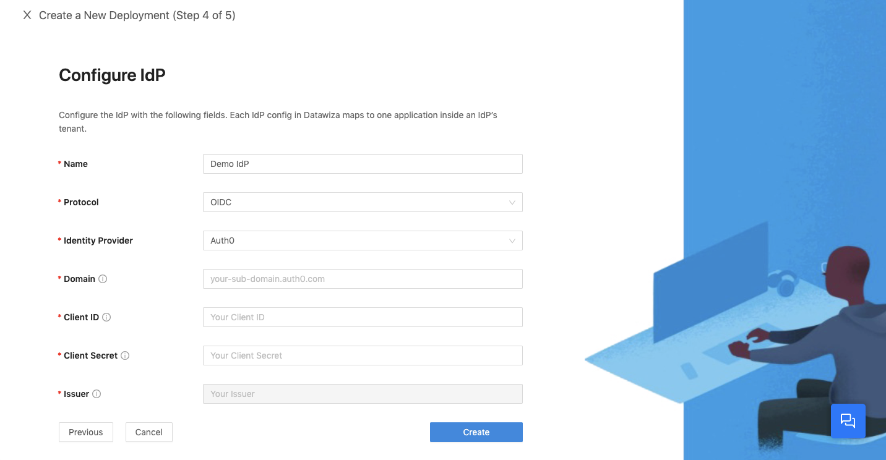Close the Create a New Deployment wizard
This screenshot has width=886, height=460.
click(x=27, y=15)
